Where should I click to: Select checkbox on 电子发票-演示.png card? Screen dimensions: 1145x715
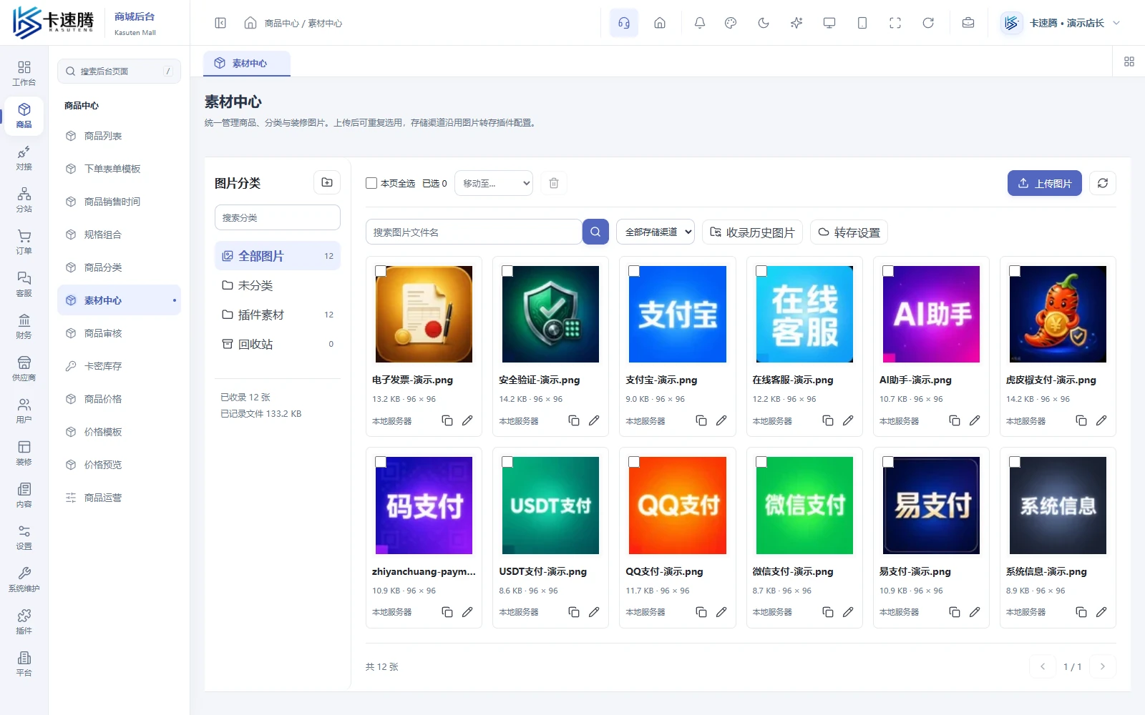coord(381,271)
